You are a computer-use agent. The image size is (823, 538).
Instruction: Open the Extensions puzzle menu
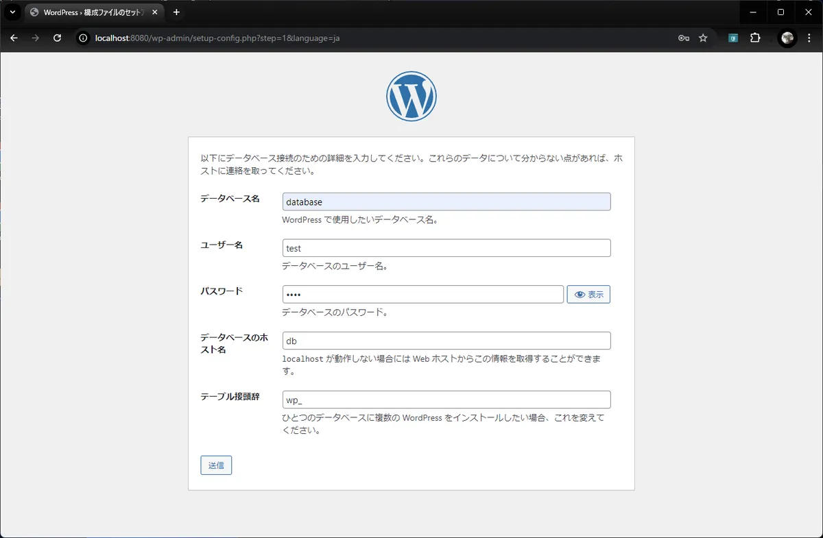click(755, 38)
